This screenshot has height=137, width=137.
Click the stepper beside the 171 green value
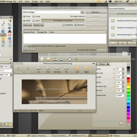123,73
